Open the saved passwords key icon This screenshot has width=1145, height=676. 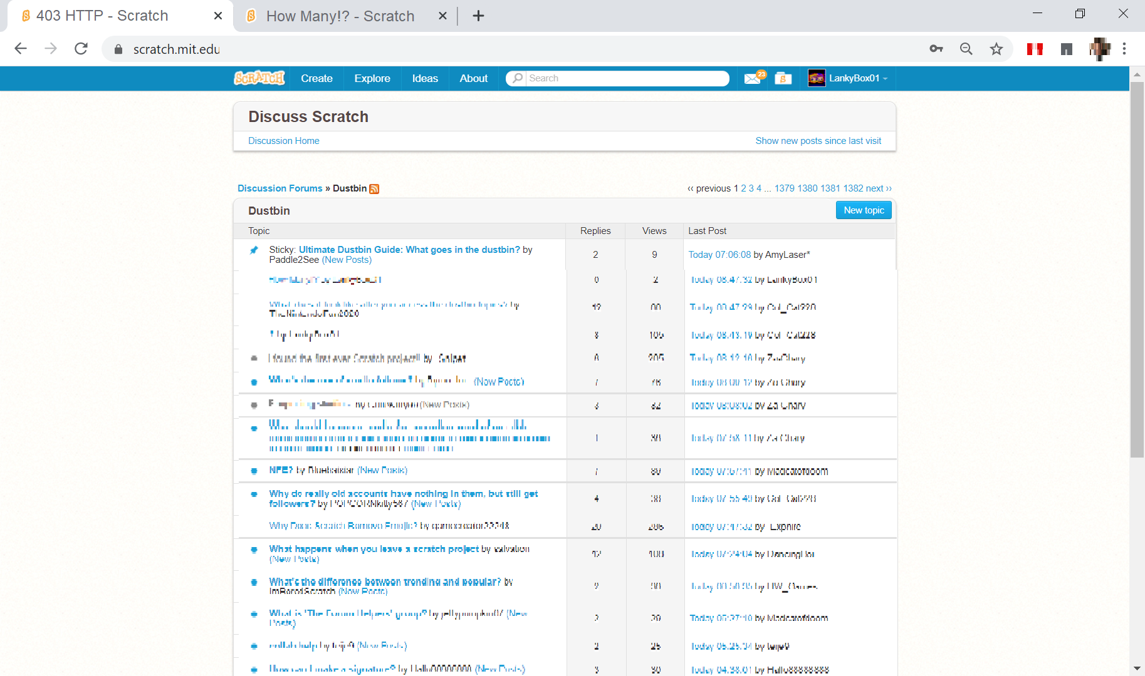click(x=936, y=49)
